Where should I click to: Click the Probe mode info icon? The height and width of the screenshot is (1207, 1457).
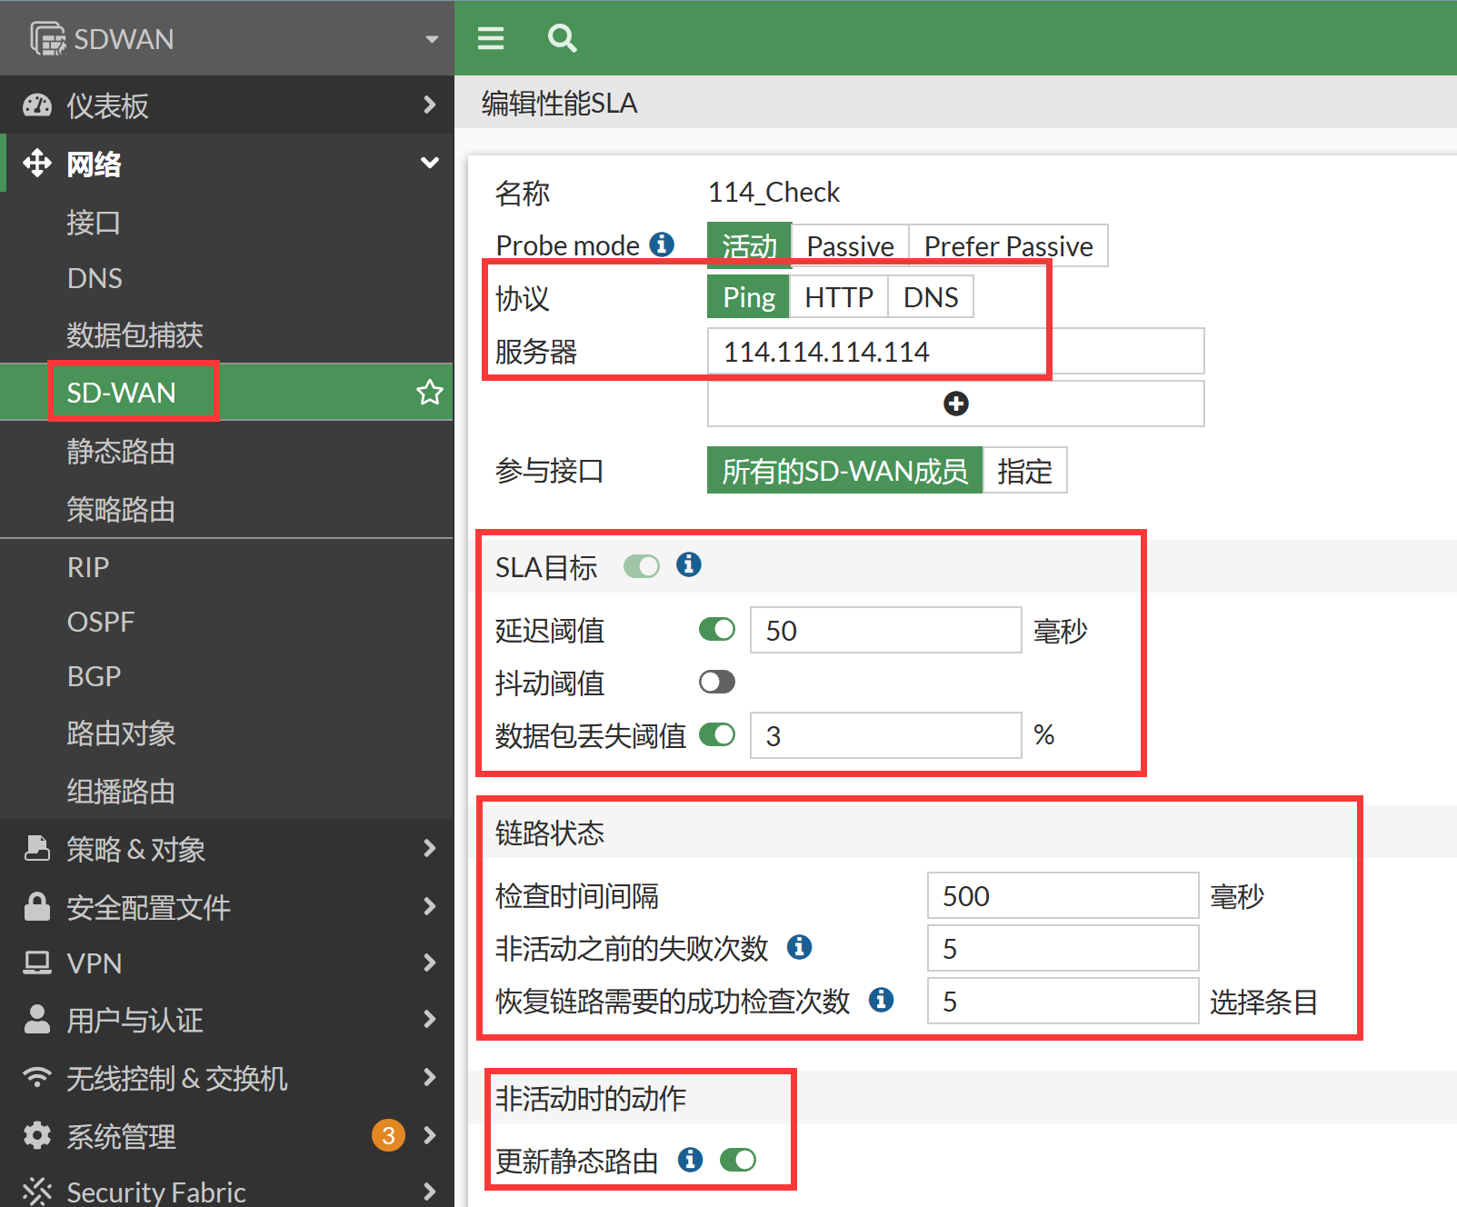coord(662,244)
